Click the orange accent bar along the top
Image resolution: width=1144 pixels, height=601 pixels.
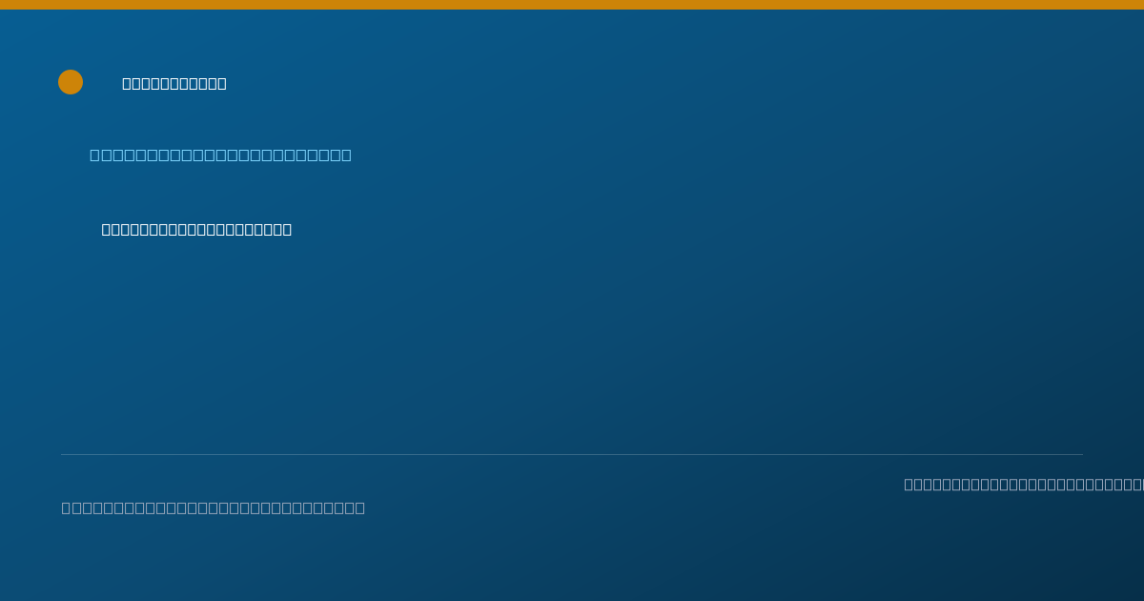pyautogui.click(x=572, y=5)
